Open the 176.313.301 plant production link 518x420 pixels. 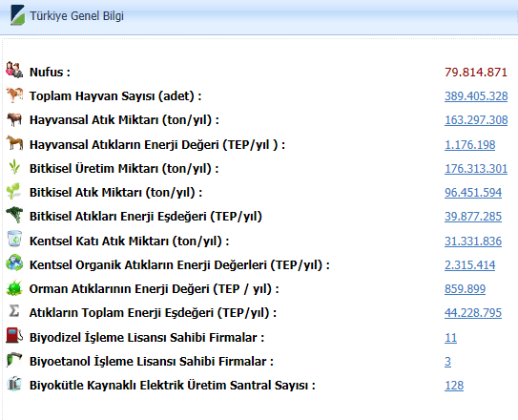click(x=476, y=169)
